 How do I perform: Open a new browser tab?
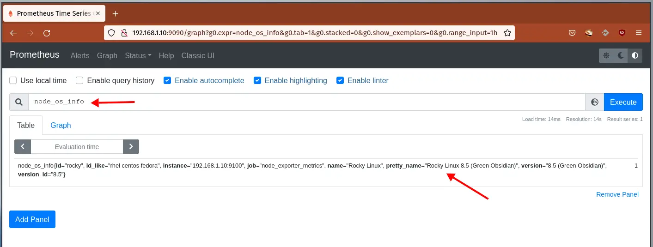(116, 13)
